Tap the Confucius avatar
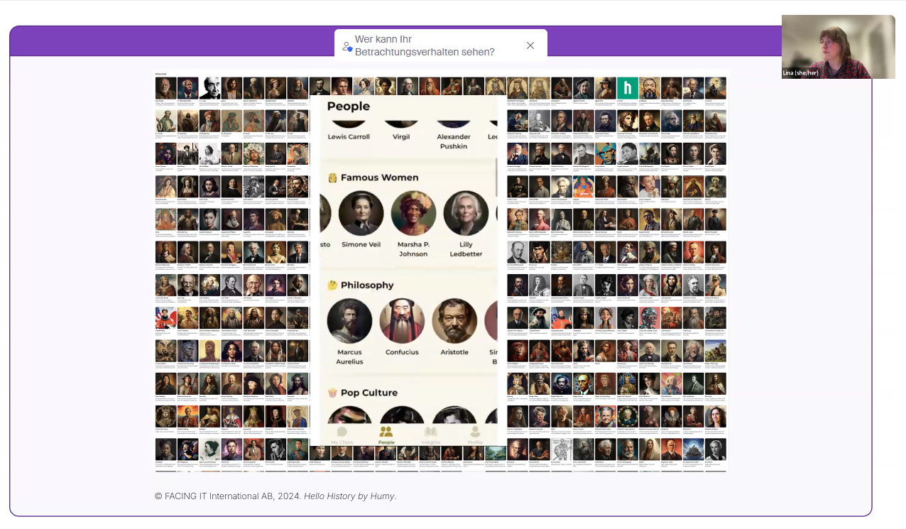Viewport: 906px width, 529px height. [402, 321]
